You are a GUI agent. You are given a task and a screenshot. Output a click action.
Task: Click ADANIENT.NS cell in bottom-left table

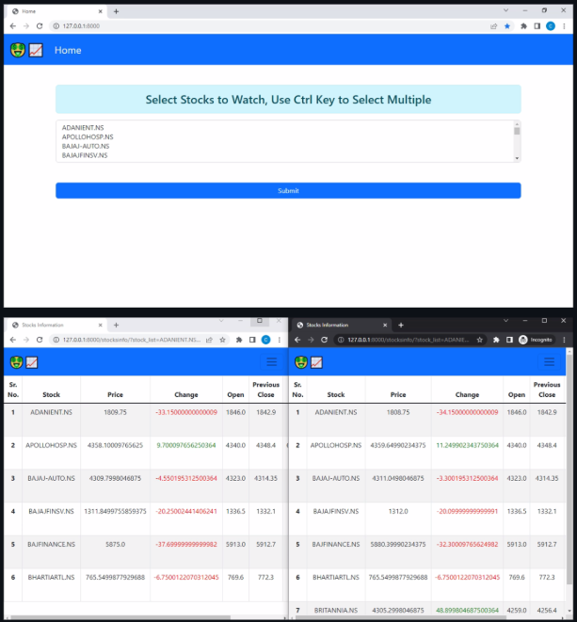[51, 412]
